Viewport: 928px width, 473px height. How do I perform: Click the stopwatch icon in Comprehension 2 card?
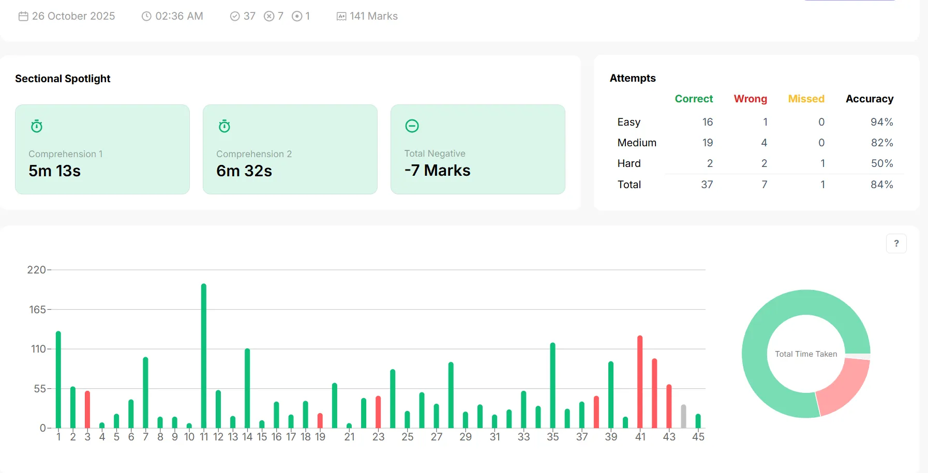pyautogui.click(x=224, y=126)
